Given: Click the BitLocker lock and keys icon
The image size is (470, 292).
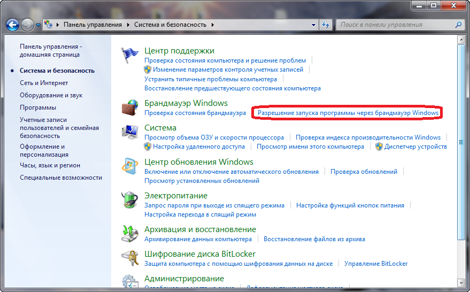Looking at the screenshot, I should coord(130,258).
